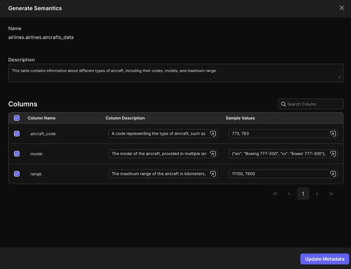Close the Generate Semantics dialog
Viewport: 351px width, 269px height.
(x=342, y=8)
